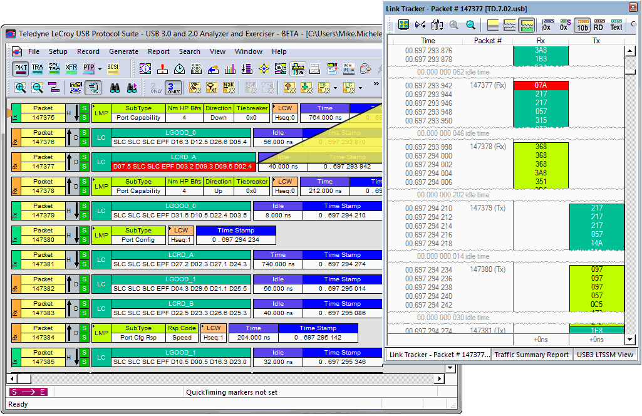Image resolution: width=642 pixels, height=416 pixels.
Task: Click the XFR transfer level icon
Action: (71, 69)
